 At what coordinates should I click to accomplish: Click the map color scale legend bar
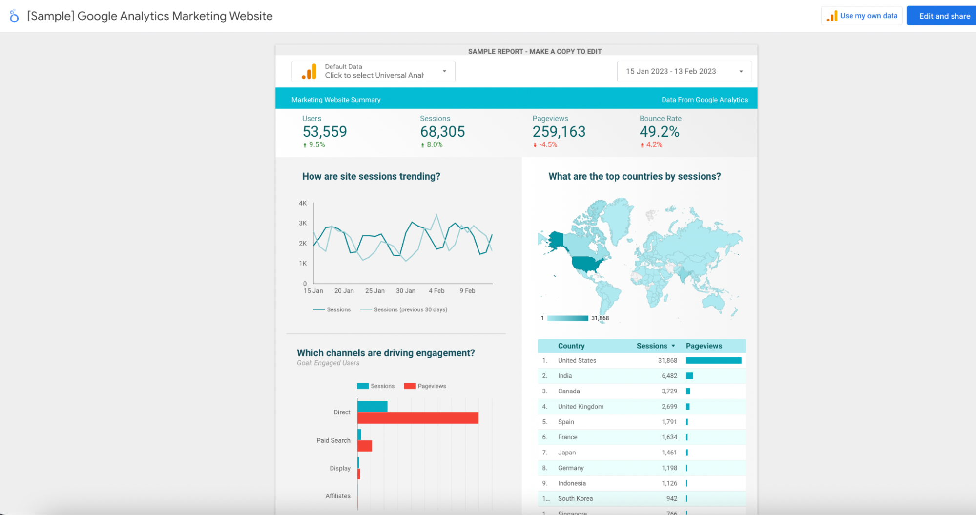pyautogui.click(x=567, y=318)
